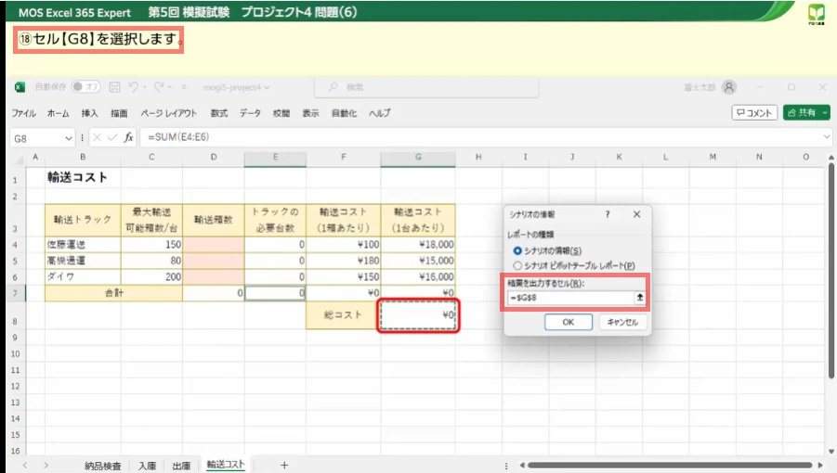Open the 表示 ribbon tab
837x473 pixels.
[x=310, y=113]
